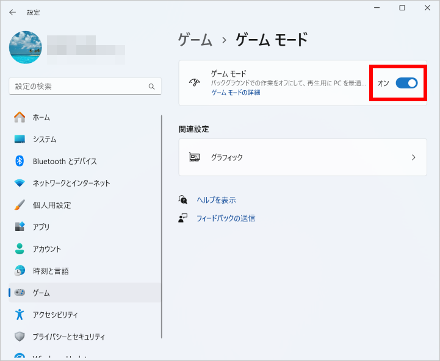
Task: Open 時刻と言語 settings category
Action: coord(85,271)
